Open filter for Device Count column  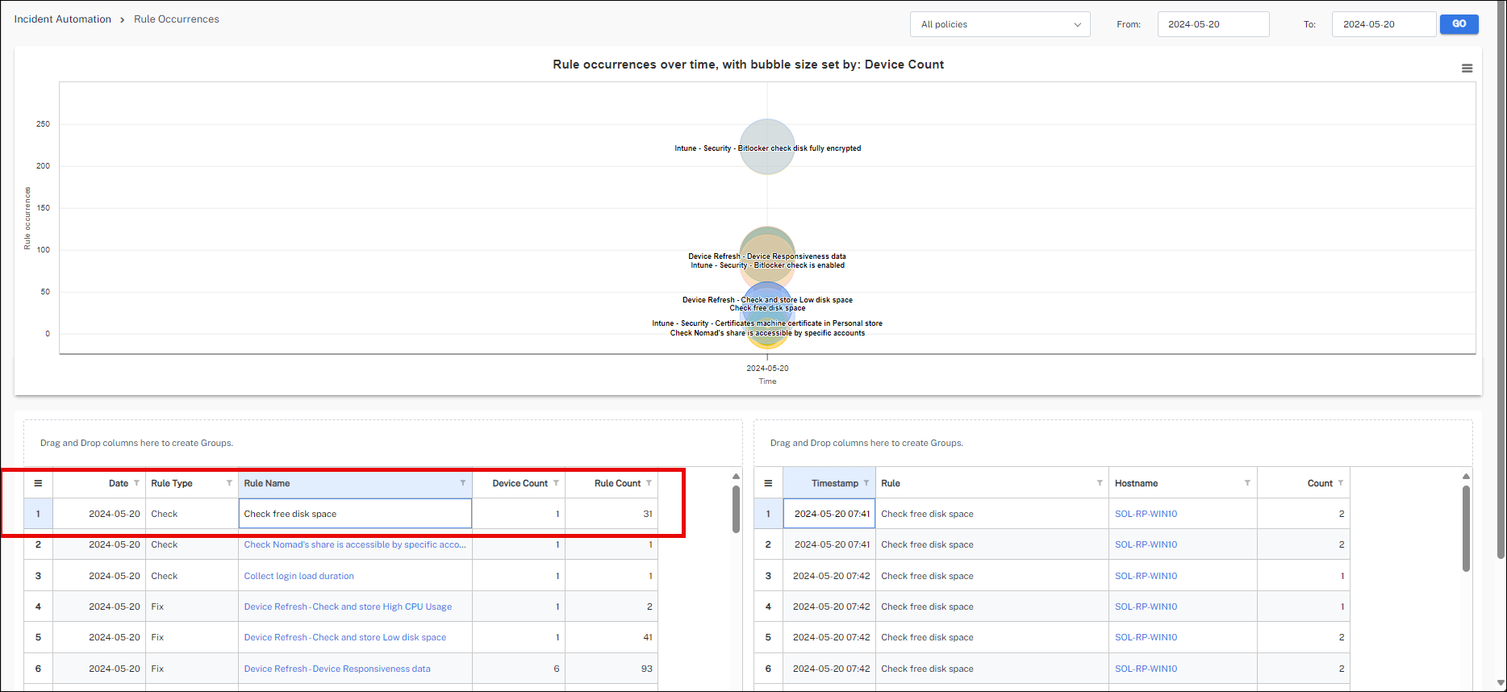click(556, 483)
